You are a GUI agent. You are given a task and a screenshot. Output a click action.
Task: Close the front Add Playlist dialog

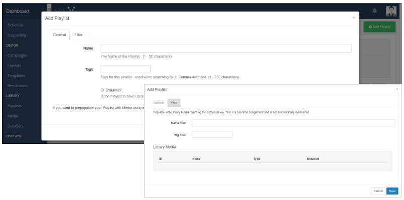tap(397, 89)
